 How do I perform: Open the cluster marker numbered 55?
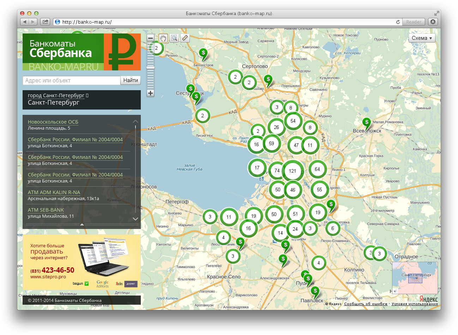[x=319, y=190]
